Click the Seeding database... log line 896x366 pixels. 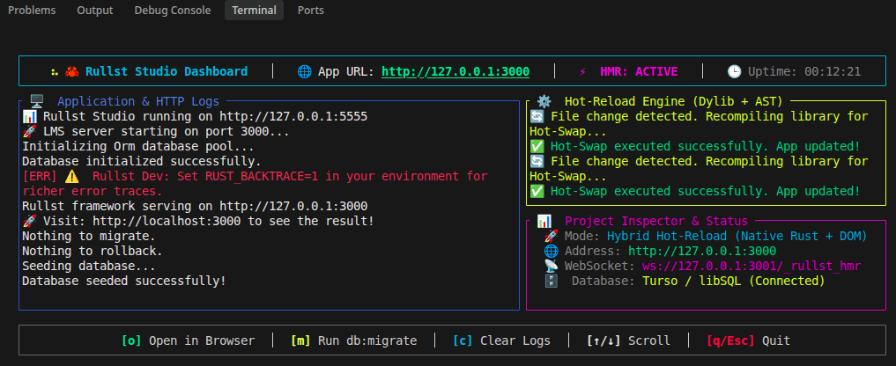[x=89, y=265]
